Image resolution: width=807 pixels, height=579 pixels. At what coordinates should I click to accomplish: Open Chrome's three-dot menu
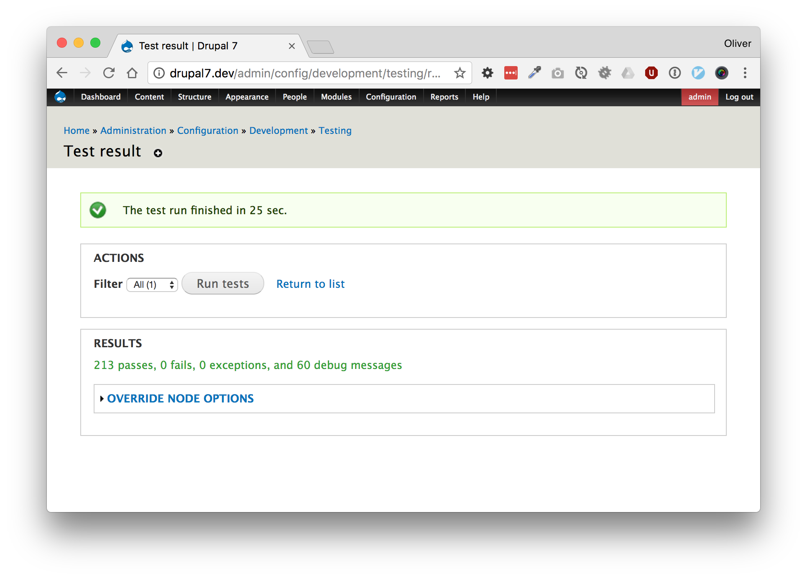pos(745,73)
